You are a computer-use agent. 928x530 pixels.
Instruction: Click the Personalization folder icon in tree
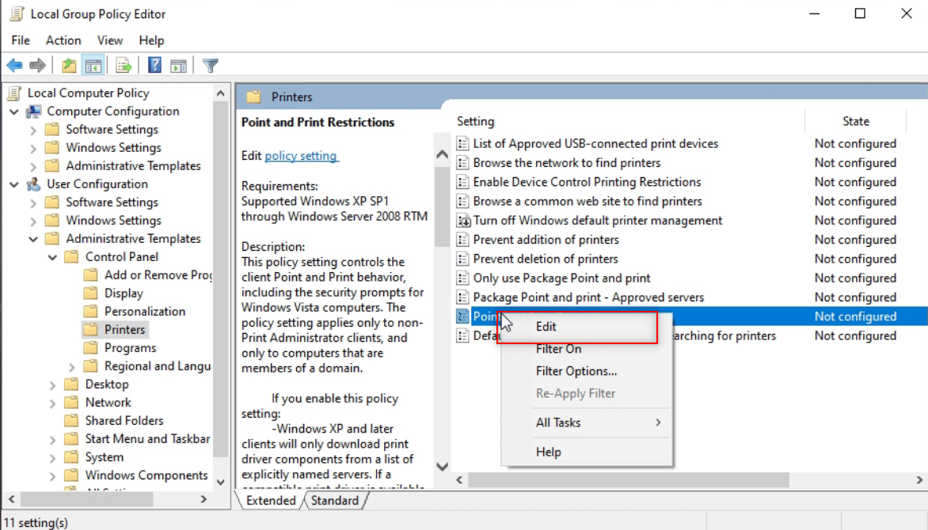click(90, 311)
